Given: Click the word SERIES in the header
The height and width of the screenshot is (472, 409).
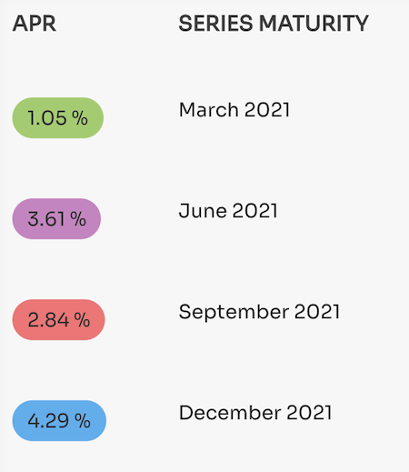Looking at the screenshot, I should pos(215,24).
